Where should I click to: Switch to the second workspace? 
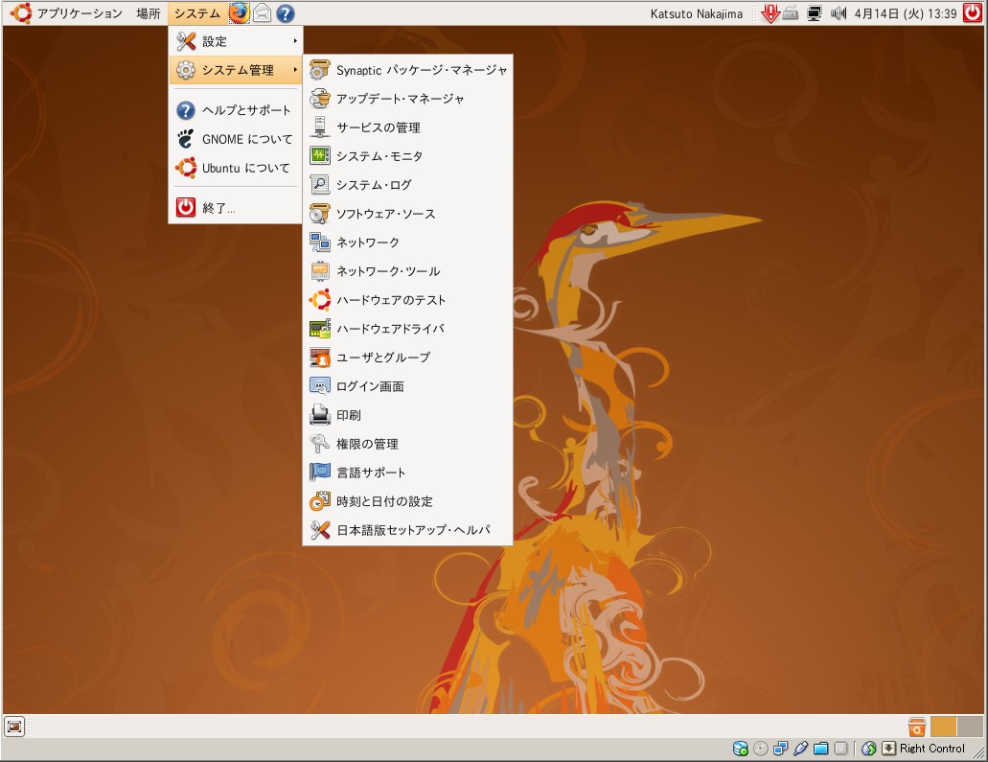970,727
